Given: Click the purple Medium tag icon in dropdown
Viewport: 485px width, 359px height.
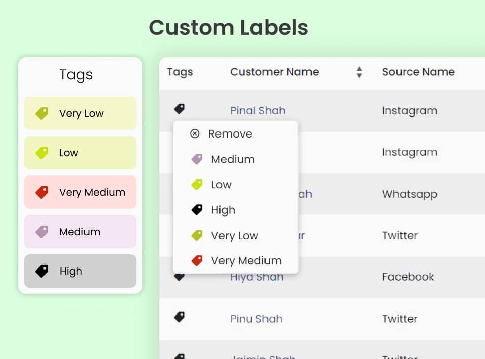Looking at the screenshot, I should (197, 159).
